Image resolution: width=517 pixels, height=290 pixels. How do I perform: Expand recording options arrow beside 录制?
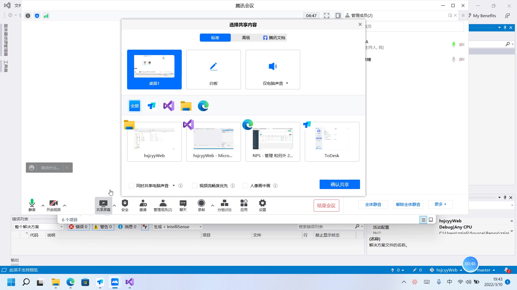(213, 205)
